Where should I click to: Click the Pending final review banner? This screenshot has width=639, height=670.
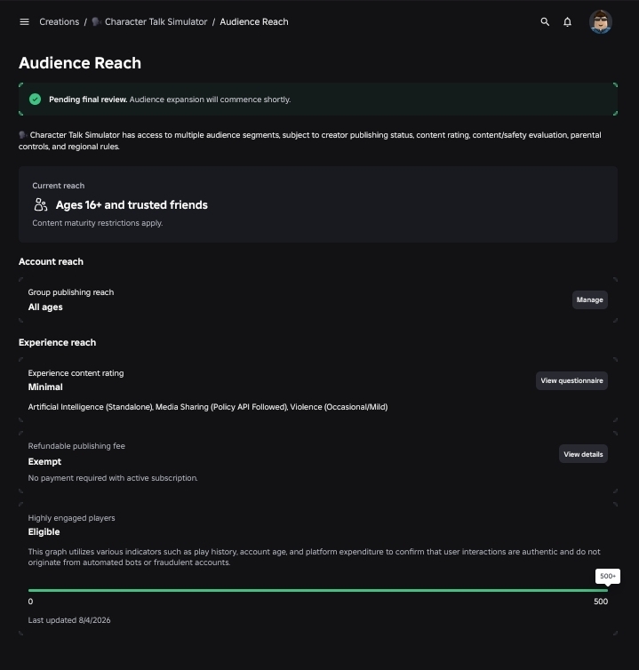tap(318, 100)
